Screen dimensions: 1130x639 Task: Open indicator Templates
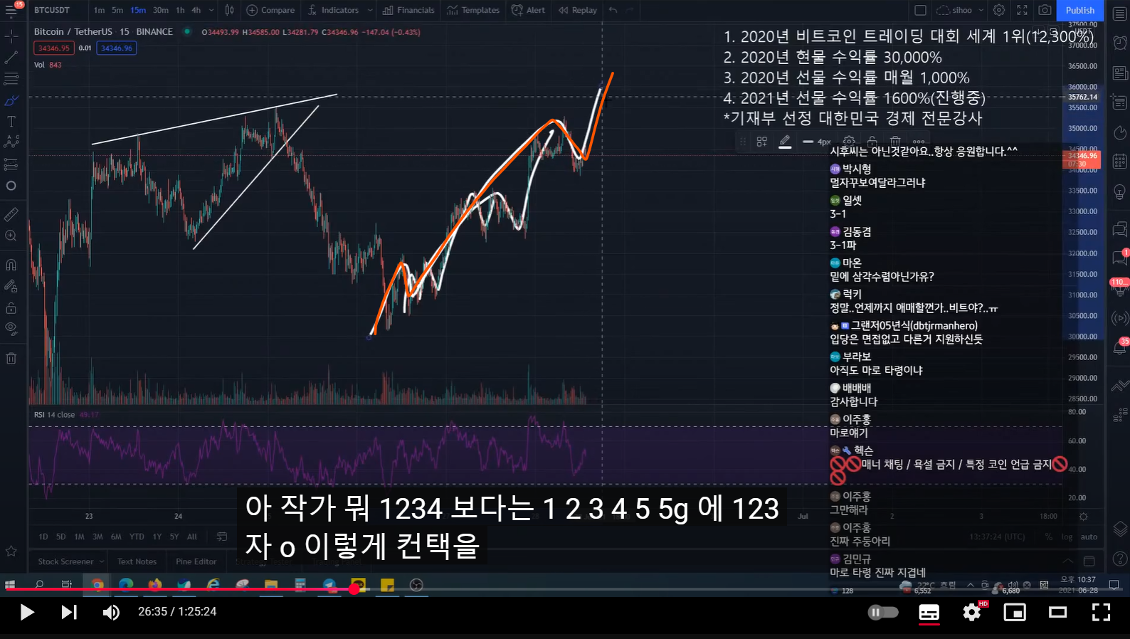473,10
